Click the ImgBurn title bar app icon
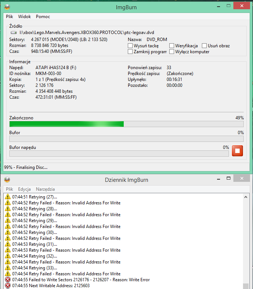Viewport: 253px width, 289px height. [7, 7]
